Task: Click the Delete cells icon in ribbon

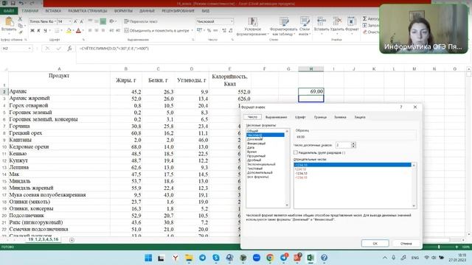Action: pos(337,21)
